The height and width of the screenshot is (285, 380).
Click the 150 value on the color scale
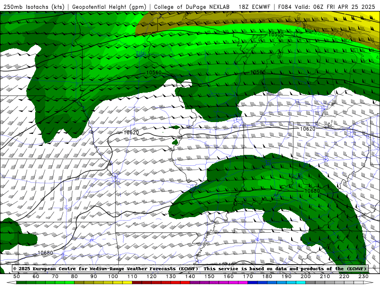(x=209, y=276)
